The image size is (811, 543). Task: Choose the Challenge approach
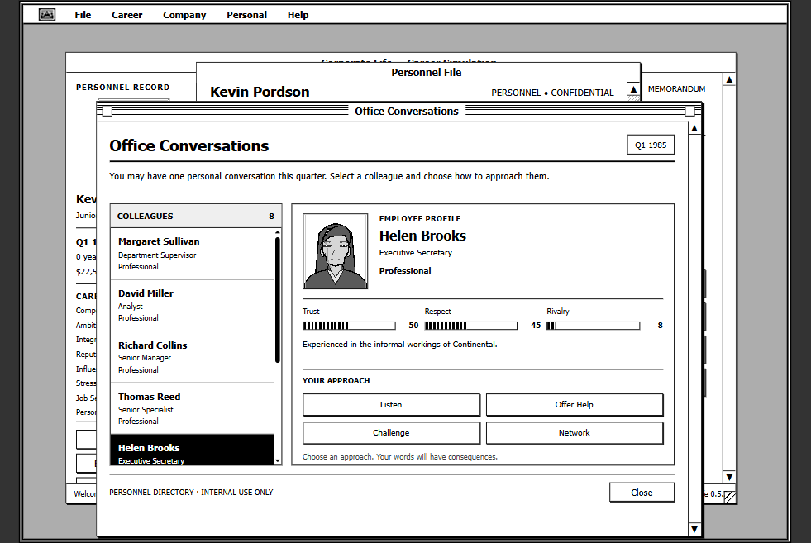[392, 433]
